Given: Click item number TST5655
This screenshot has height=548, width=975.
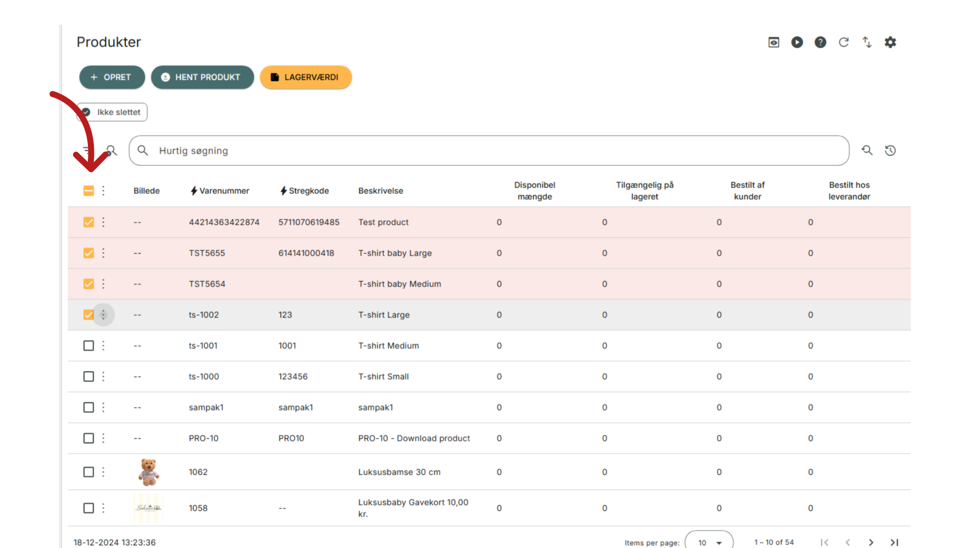Looking at the screenshot, I should [207, 253].
